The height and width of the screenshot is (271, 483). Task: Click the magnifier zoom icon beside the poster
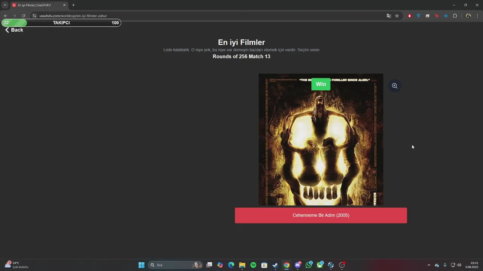(x=395, y=86)
